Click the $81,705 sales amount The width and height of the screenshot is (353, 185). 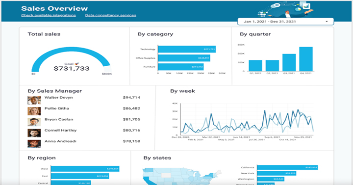[131, 119]
